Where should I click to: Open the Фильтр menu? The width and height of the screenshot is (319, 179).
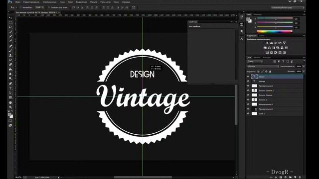[x=94, y=2]
